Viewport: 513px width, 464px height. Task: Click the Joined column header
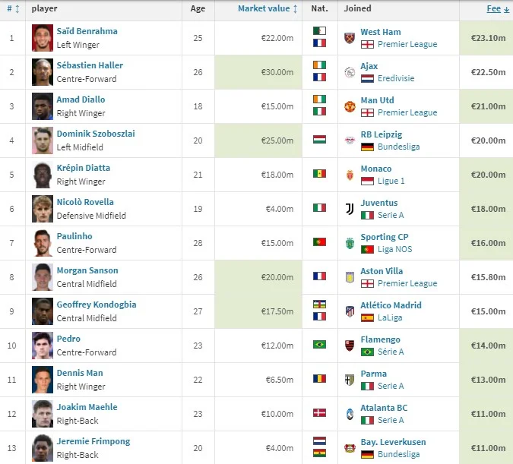[358, 9]
